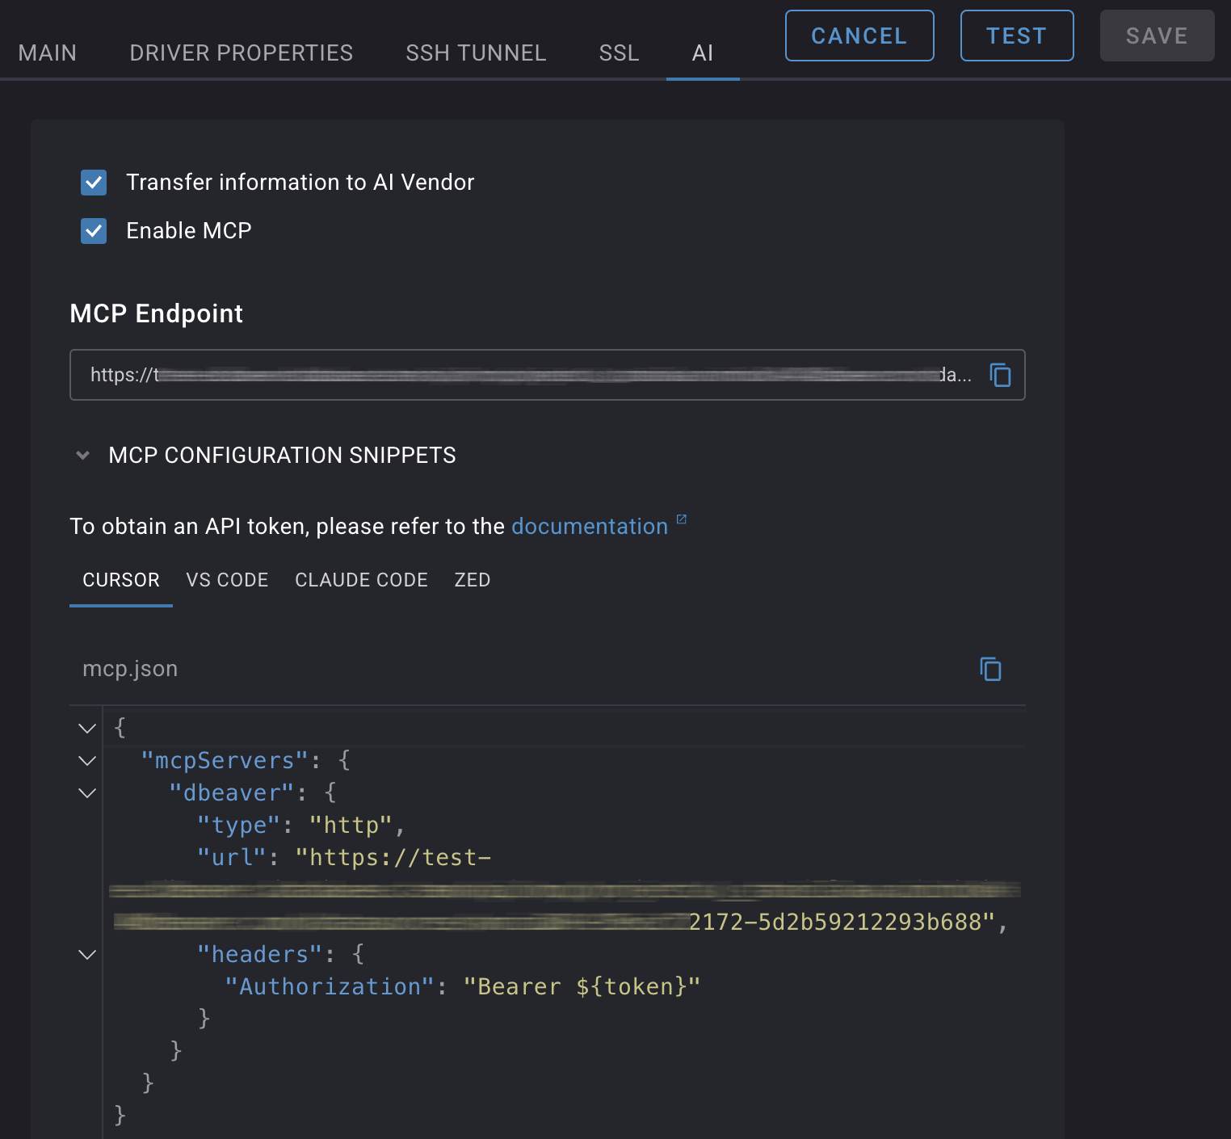Fold the root JSON object brace
Image resolution: width=1231 pixels, height=1139 pixels.
87,729
